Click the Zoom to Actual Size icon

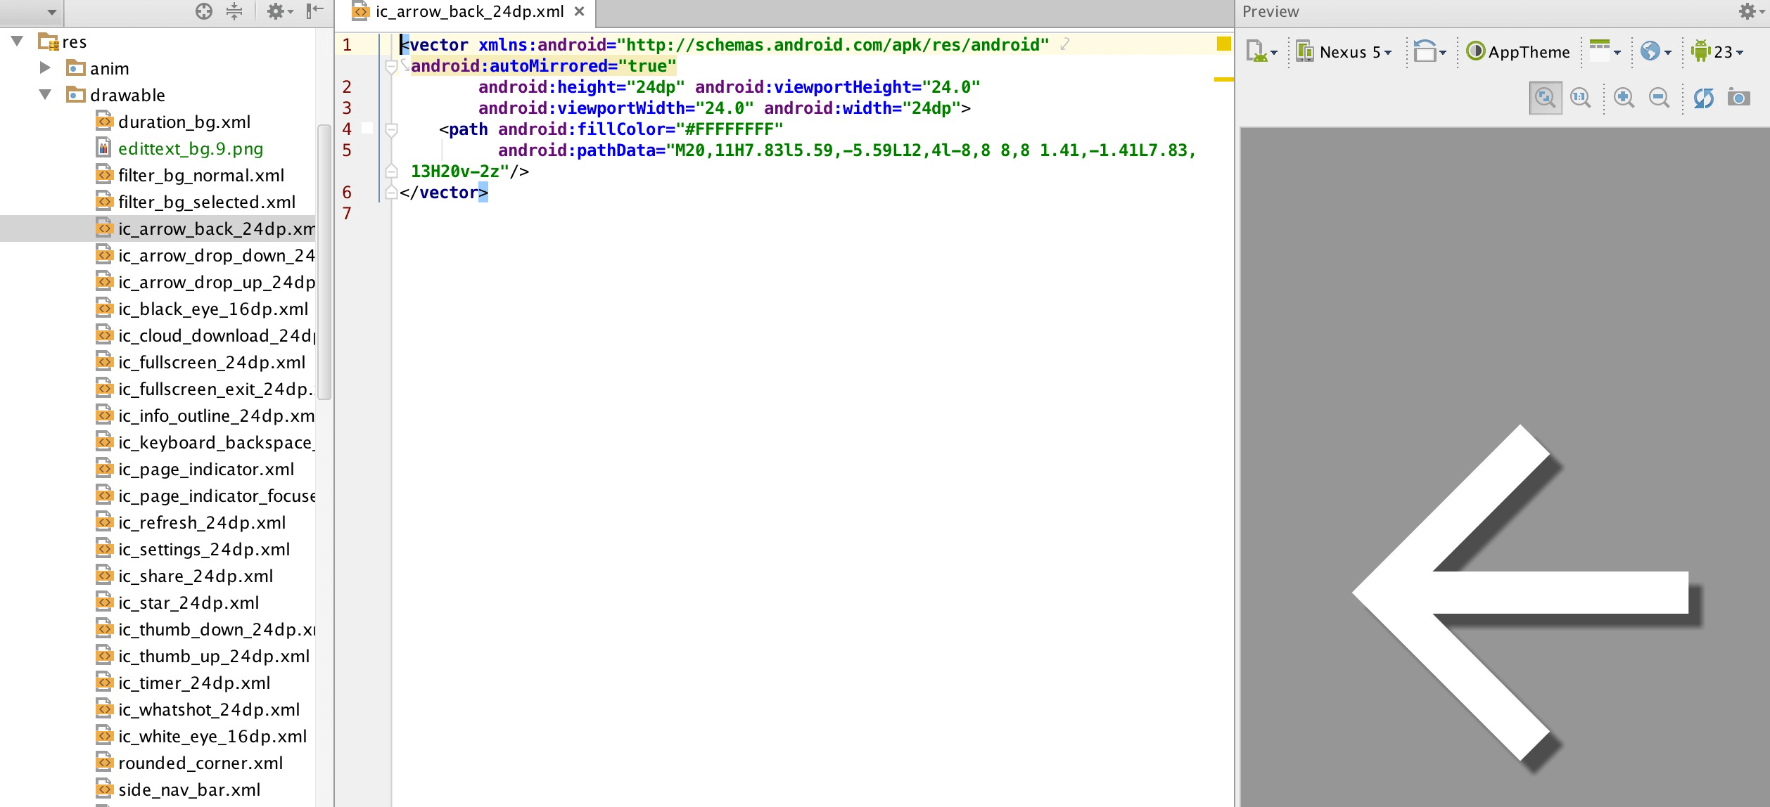[1581, 98]
